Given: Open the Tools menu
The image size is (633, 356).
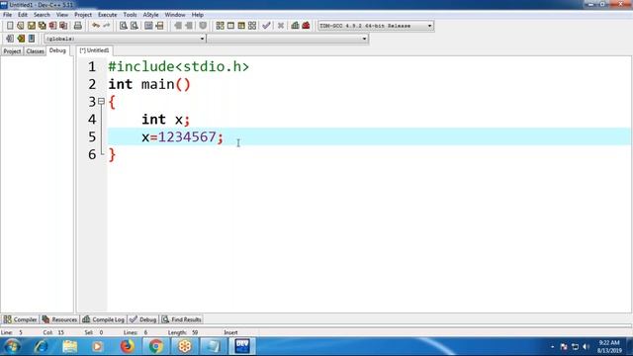Looking at the screenshot, I should click(130, 15).
